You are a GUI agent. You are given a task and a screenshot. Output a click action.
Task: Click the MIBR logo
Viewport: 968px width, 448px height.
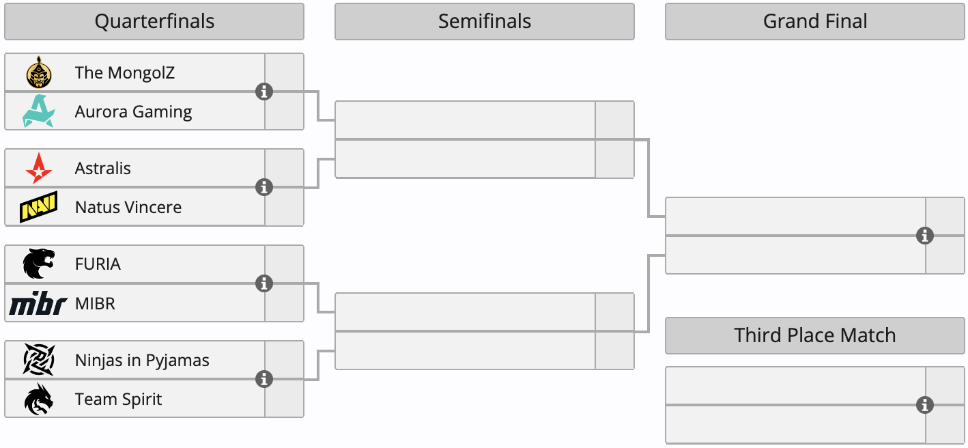(38, 303)
